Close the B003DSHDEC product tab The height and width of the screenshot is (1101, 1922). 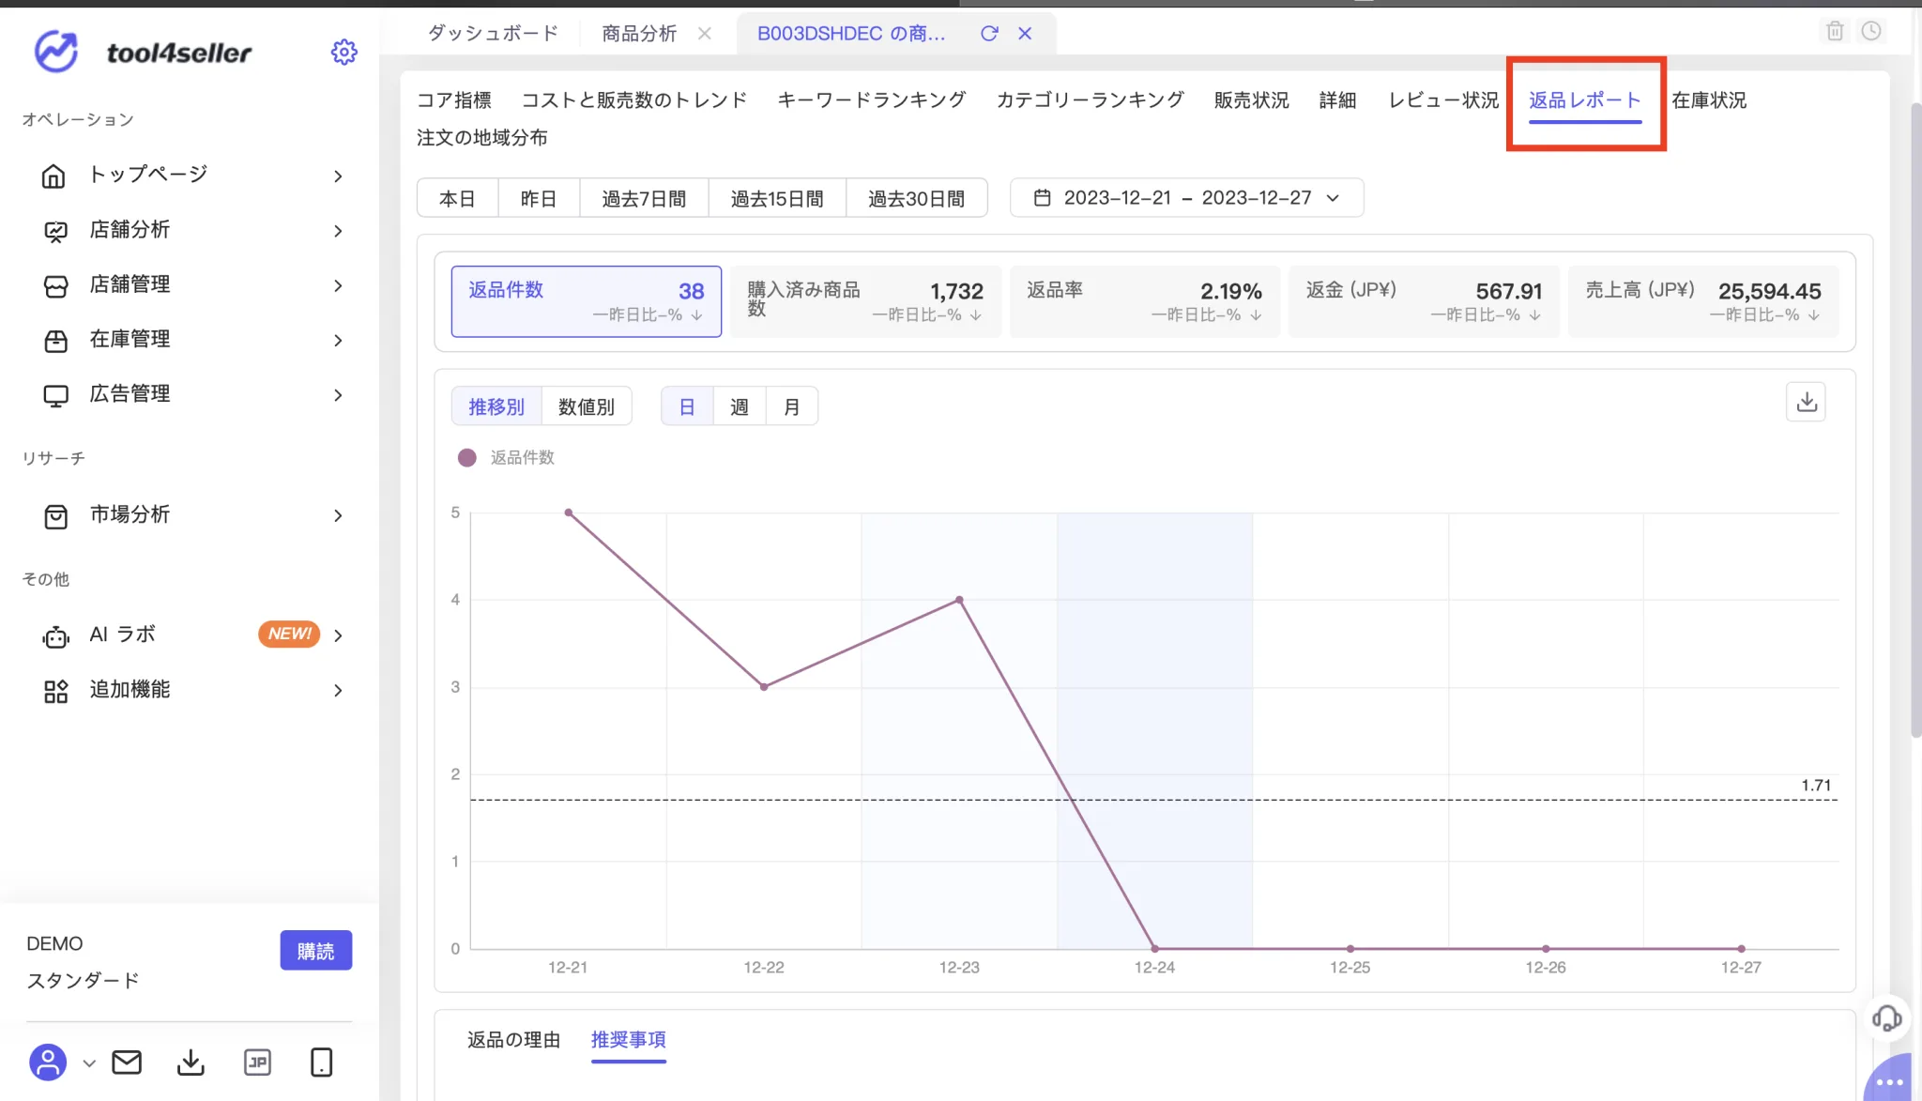pos(1025,34)
